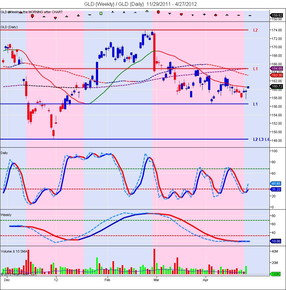Click the 40 level on the Weekly axis
This screenshot has width=286, height=290.
[x=274, y=233]
